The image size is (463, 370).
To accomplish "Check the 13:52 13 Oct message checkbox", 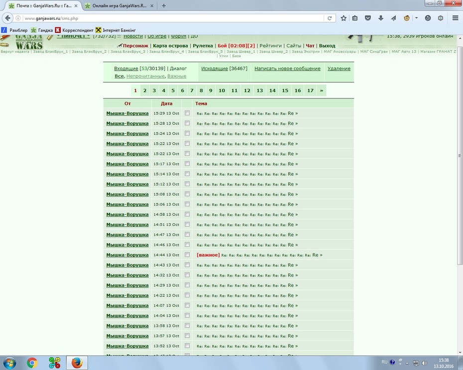I will click(x=187, y=346).
